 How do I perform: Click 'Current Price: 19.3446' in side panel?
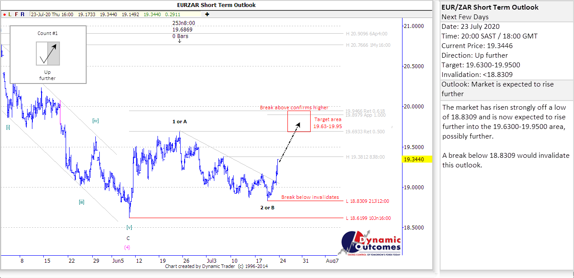(477, 46)
